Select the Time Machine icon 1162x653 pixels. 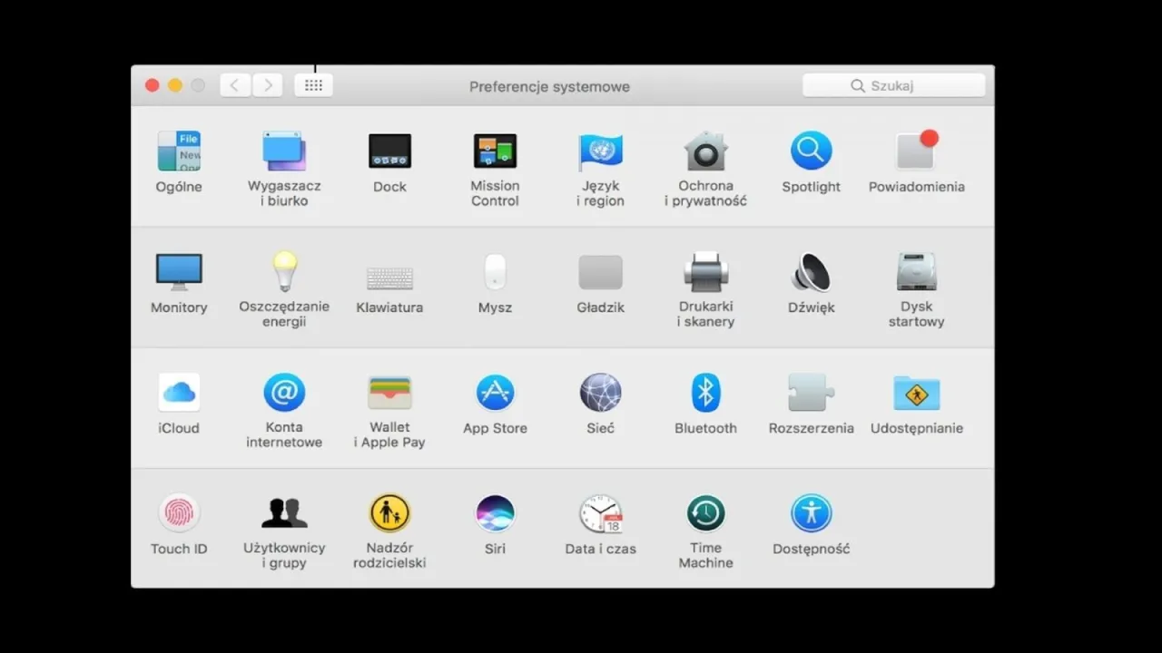click(705, 512)
